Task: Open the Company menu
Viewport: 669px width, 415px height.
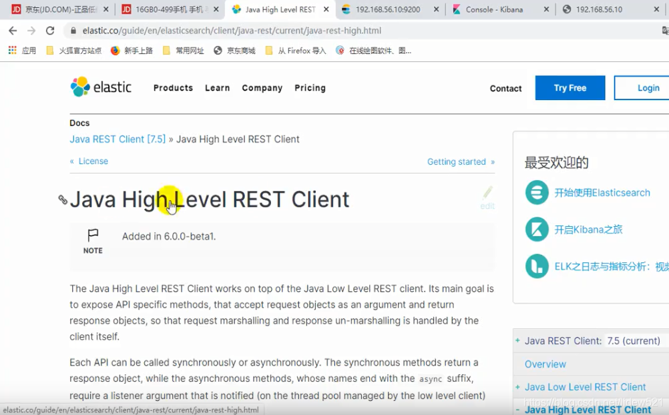Action: click(262, 88)
